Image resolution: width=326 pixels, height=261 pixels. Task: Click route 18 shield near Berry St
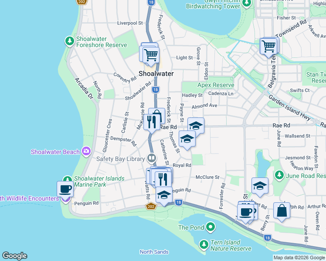(x=267, y=238)
